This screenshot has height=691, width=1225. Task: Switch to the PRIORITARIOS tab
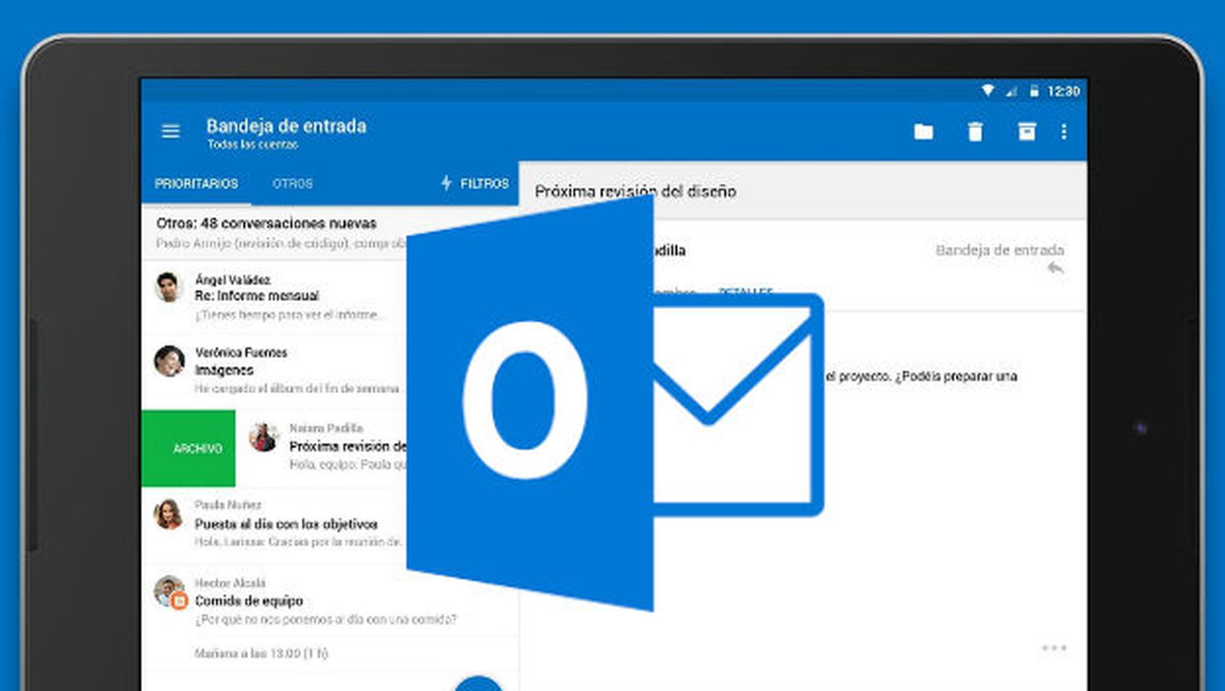196,184
